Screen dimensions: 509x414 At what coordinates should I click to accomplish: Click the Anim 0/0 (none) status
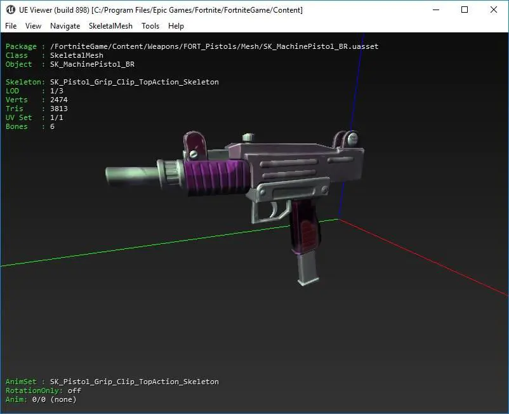point(54,399)
